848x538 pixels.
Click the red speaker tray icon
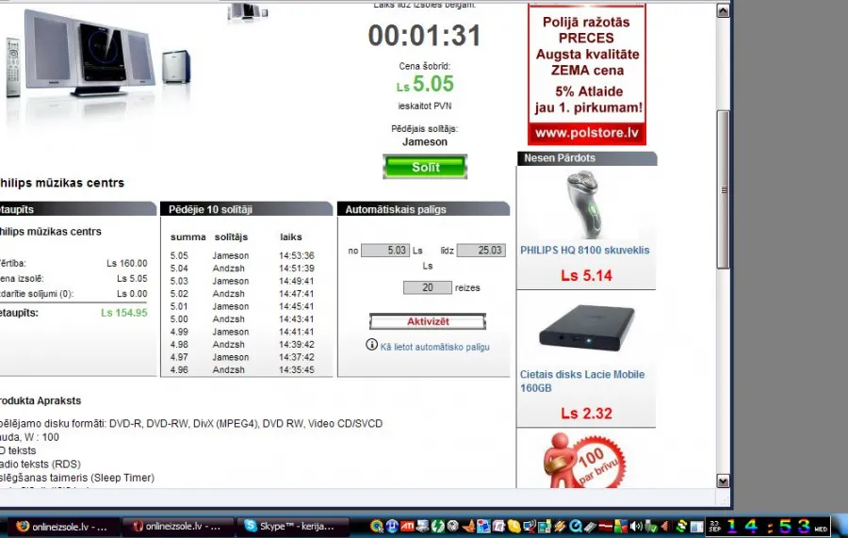666,526
